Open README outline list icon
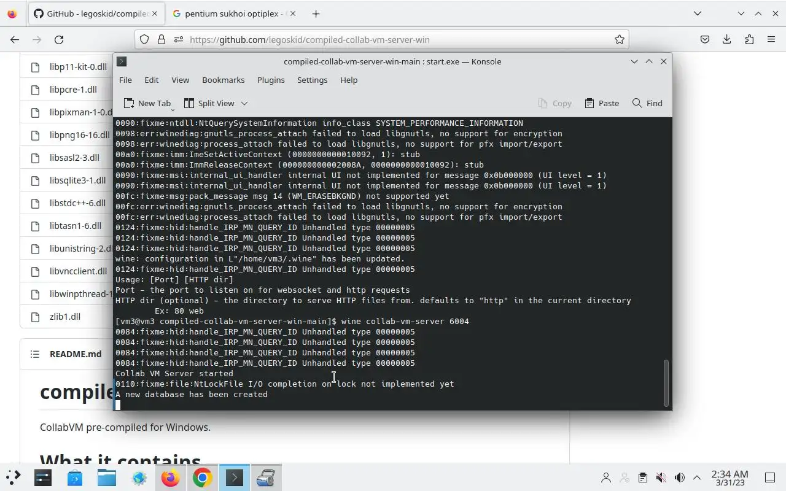This screenshot has width=786, height=491. click(x=35, y=354)
